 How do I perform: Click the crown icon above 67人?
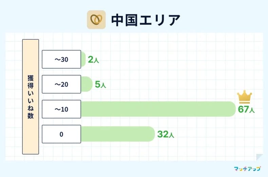[x=244, y=97]
